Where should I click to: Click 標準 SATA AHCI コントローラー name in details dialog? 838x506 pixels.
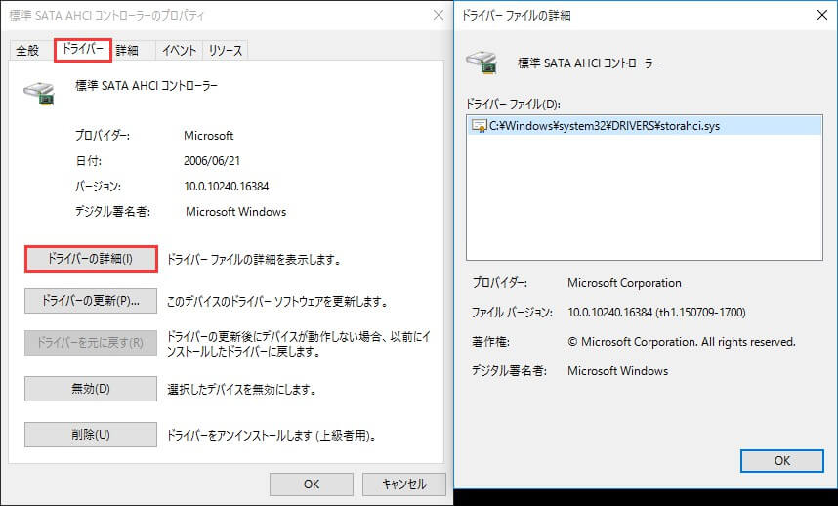coord(589,63)
